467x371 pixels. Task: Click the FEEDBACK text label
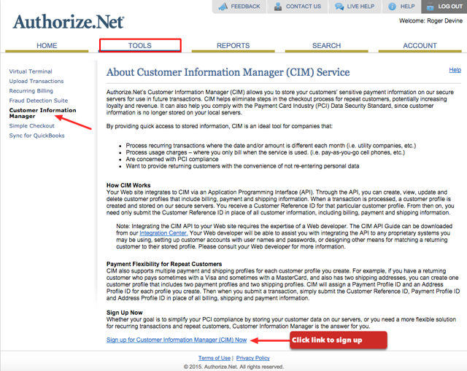pyautogui.click(x=245, y=7)
